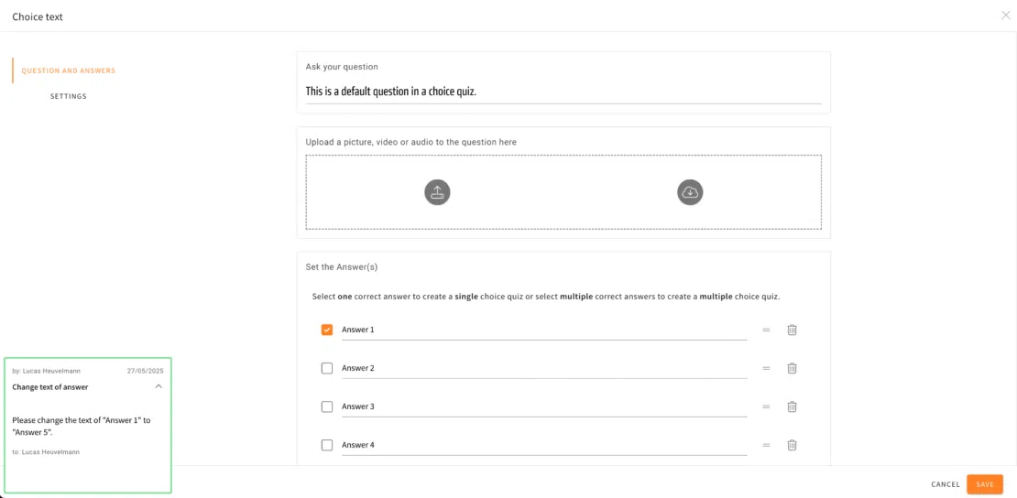This screenshot has height=498, width=1017.
Task: Click the drag handle for Answer 1
Action: point(766,330)
